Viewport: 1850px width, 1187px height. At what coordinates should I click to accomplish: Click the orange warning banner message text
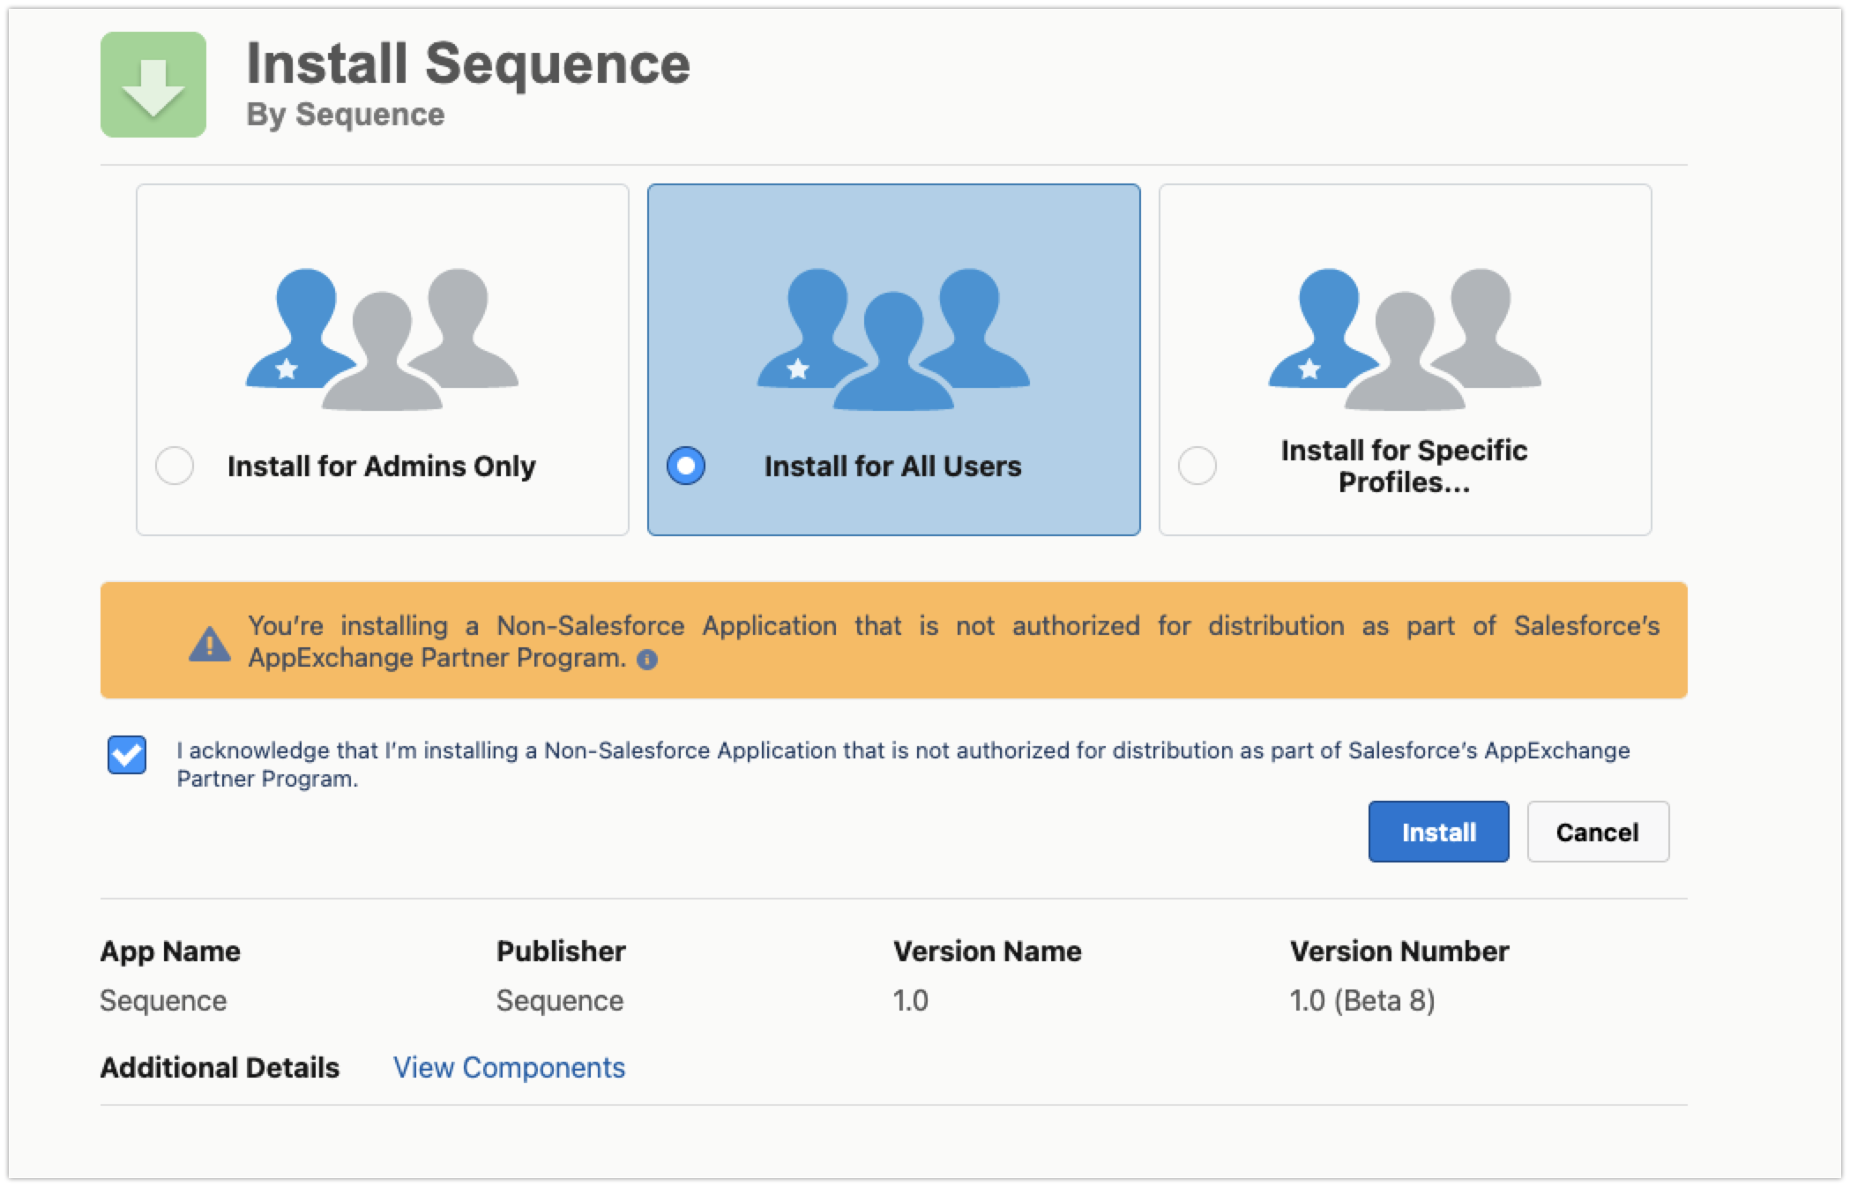coord(953,641)
